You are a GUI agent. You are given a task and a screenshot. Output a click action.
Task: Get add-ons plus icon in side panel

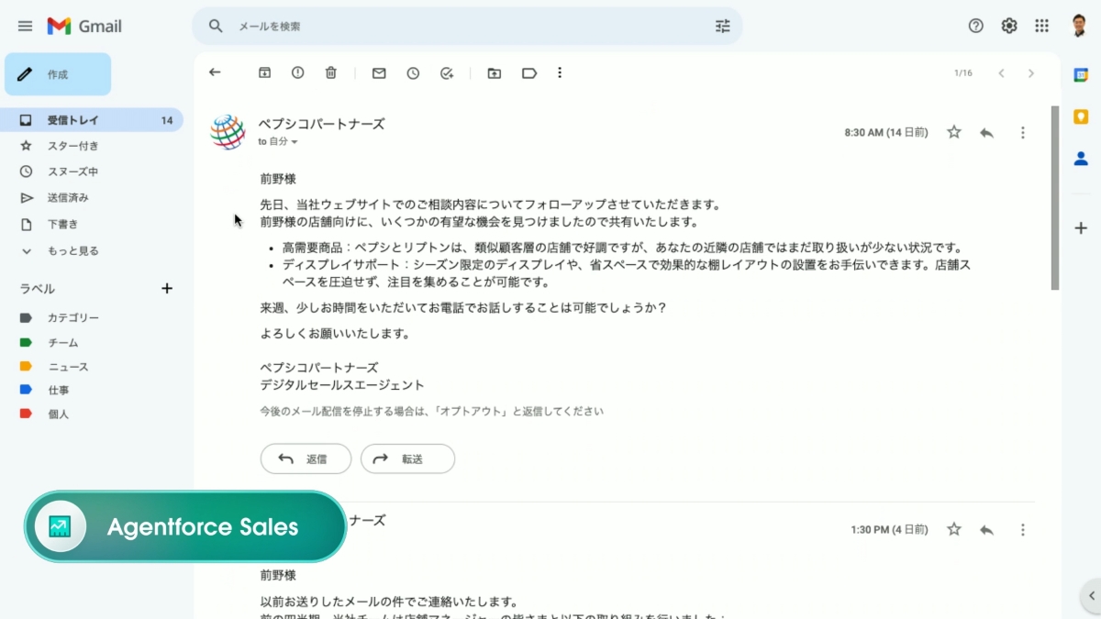[1081, 227]
